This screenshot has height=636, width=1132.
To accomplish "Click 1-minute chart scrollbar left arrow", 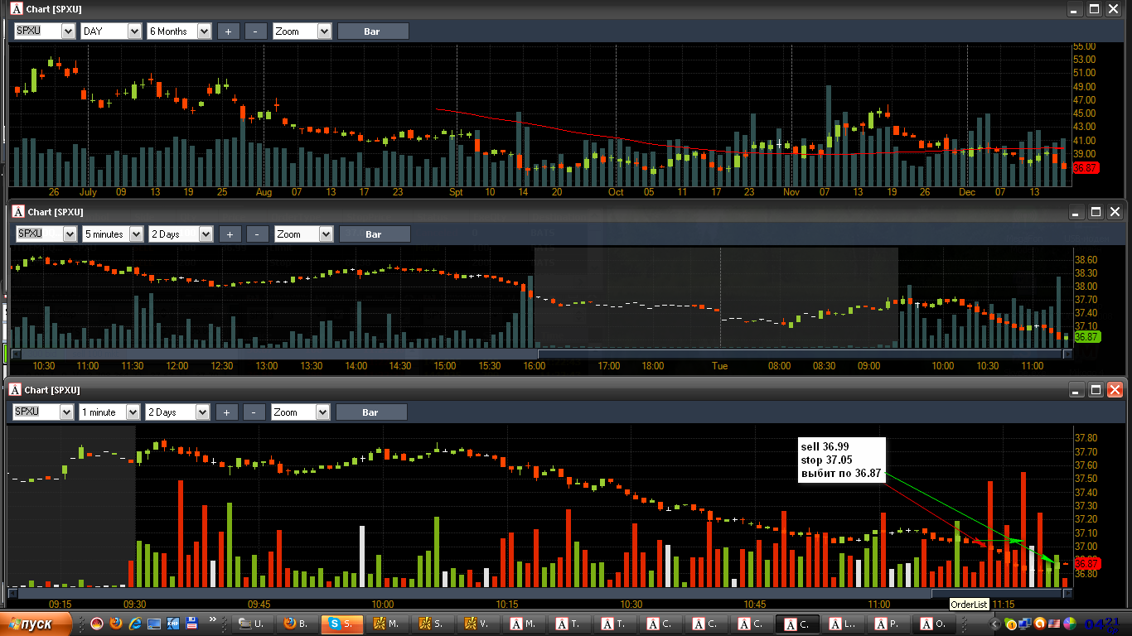I will click(12, 593).
